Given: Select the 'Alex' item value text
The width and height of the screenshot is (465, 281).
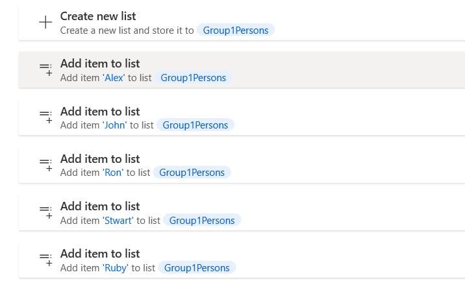Looking at the screenshot, I should (x=114, y=78).
